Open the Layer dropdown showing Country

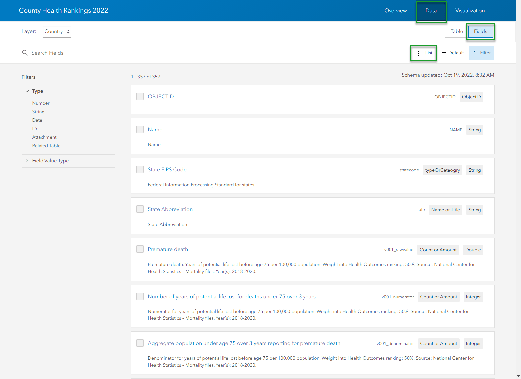[57, 32]
